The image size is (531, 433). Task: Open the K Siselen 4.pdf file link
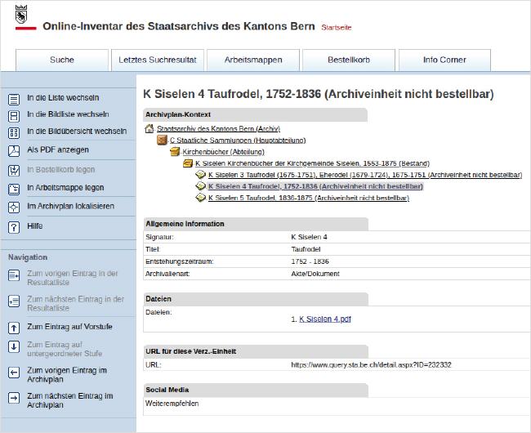[325, 319]
